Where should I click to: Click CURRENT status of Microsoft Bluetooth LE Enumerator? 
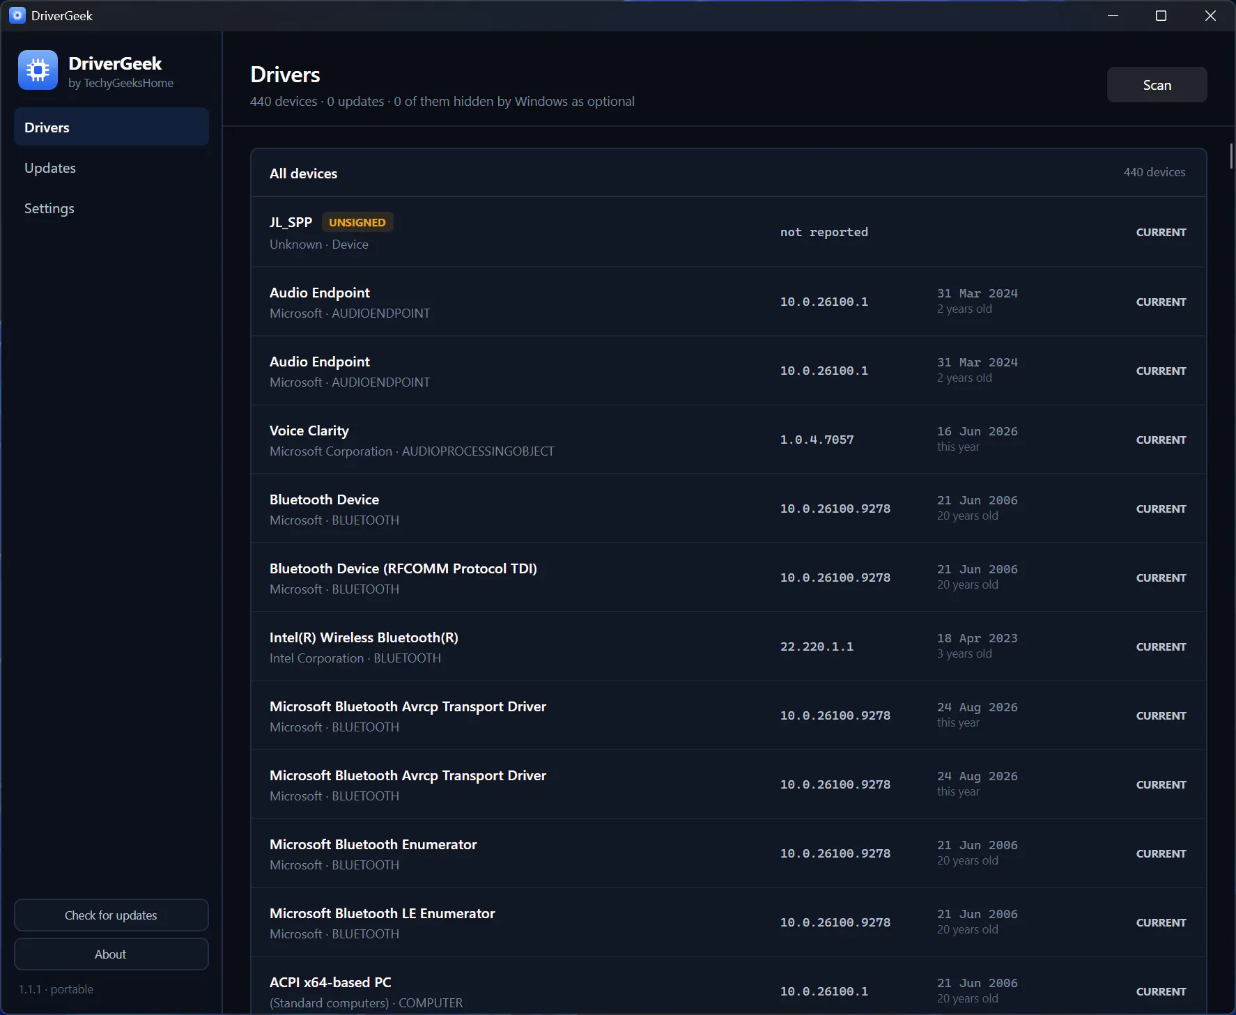pyautogui.click(x=1161, y=922)
